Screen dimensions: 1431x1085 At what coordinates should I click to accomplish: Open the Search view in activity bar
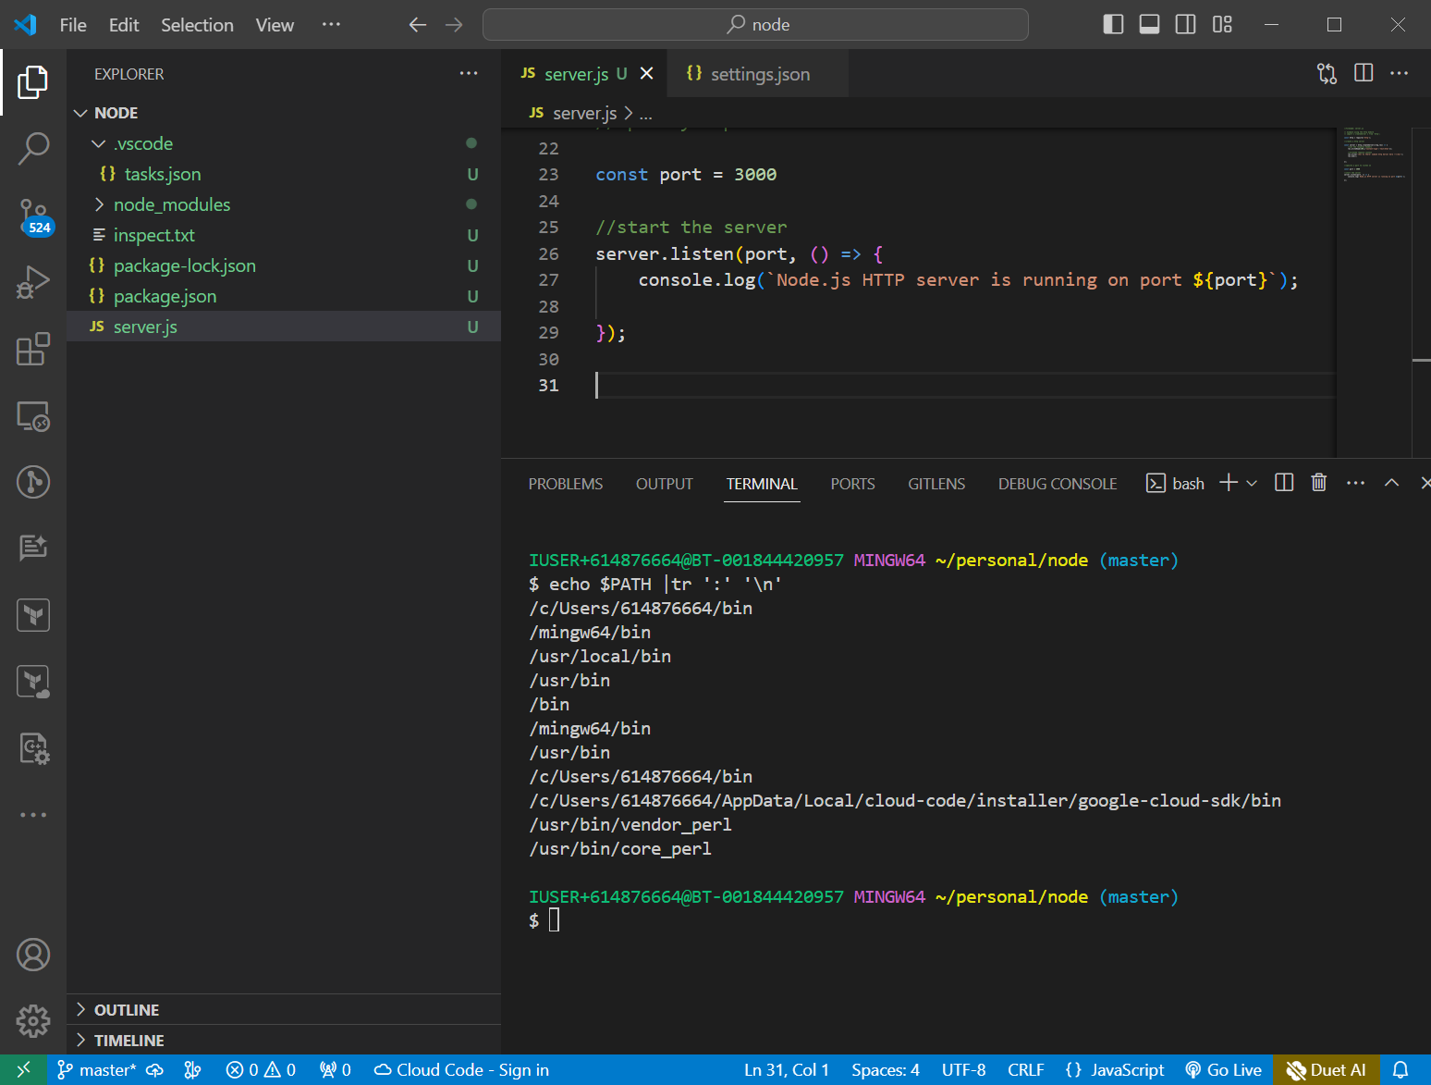(33, 148)
